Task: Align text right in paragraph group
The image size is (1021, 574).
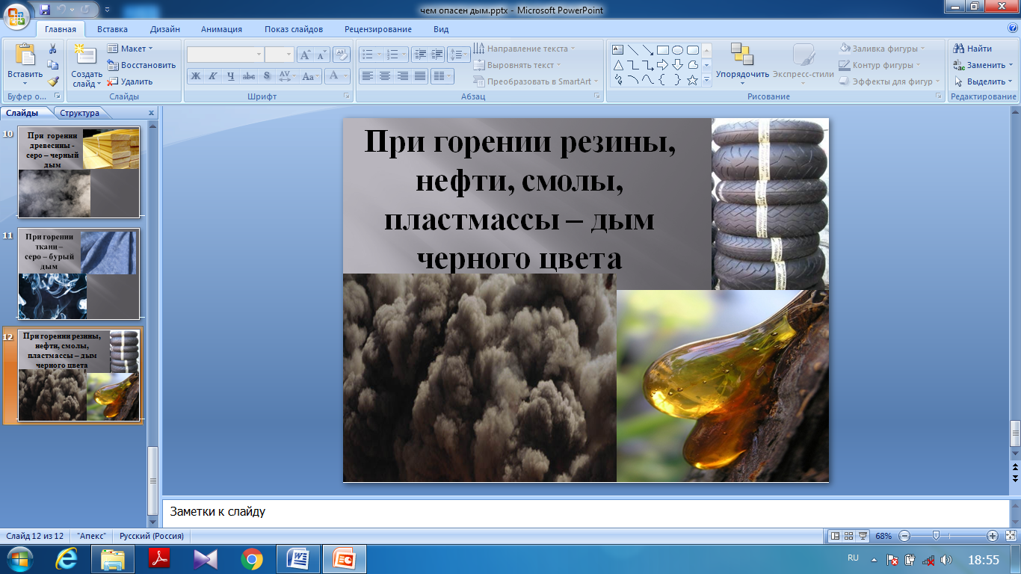Action: (403, 75)
